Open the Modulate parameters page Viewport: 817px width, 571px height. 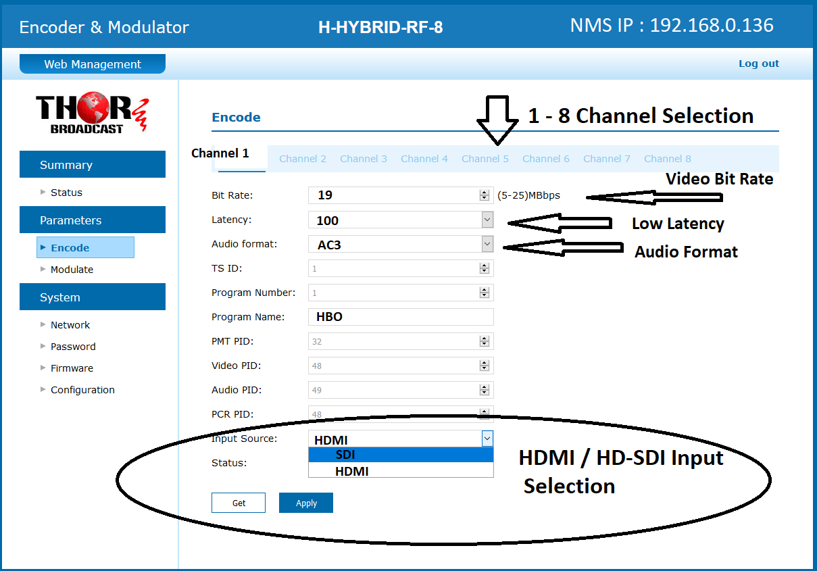(x=72, y=270)
